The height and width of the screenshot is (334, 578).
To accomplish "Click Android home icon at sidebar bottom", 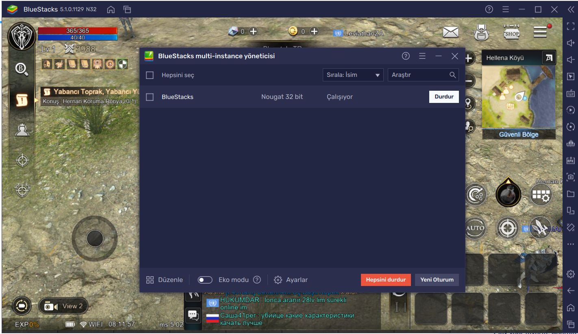I will tap(570, 307).
